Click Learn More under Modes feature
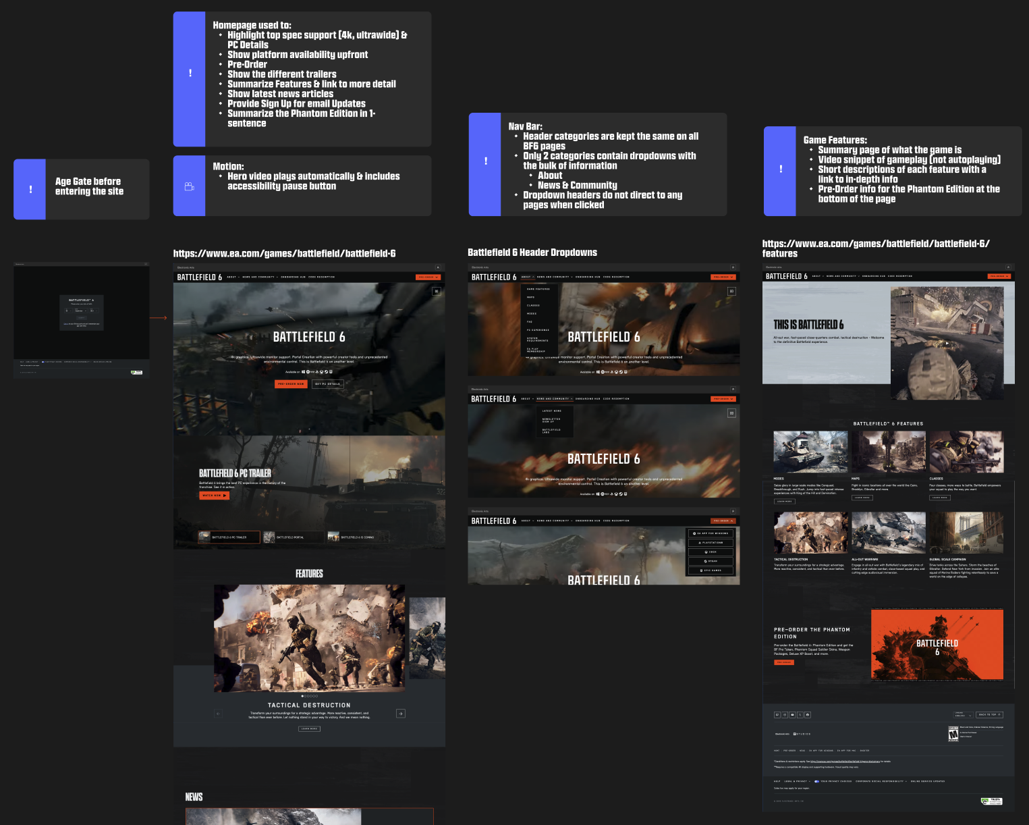This screenshot has width=1029, height=825. [784, 501]
